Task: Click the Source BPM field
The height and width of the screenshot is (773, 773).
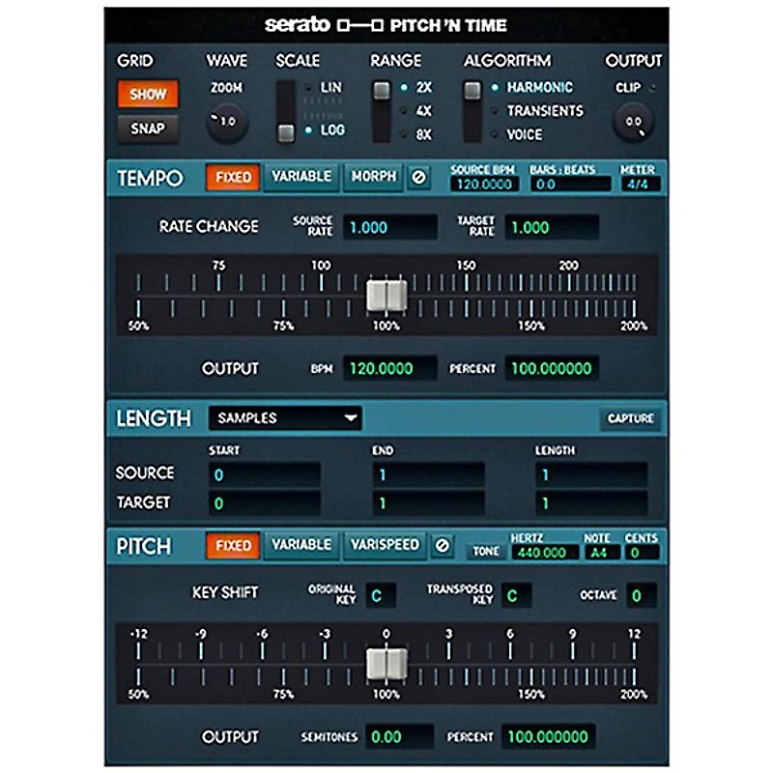Action: pos(484,185)
